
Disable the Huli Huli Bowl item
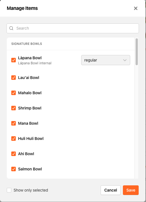14,139
